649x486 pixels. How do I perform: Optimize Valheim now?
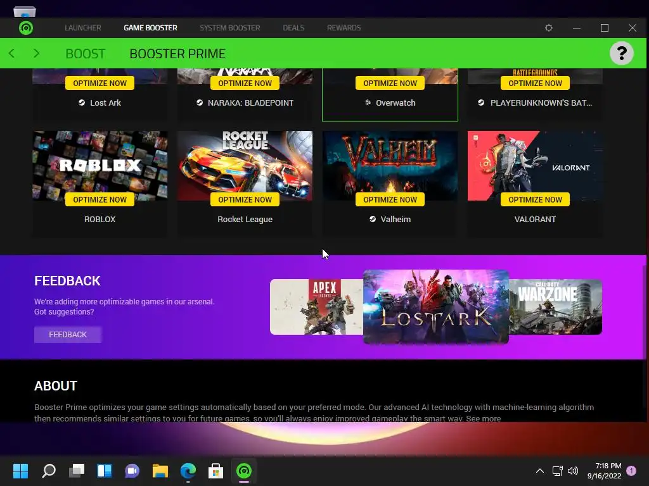tap(390, 199)
